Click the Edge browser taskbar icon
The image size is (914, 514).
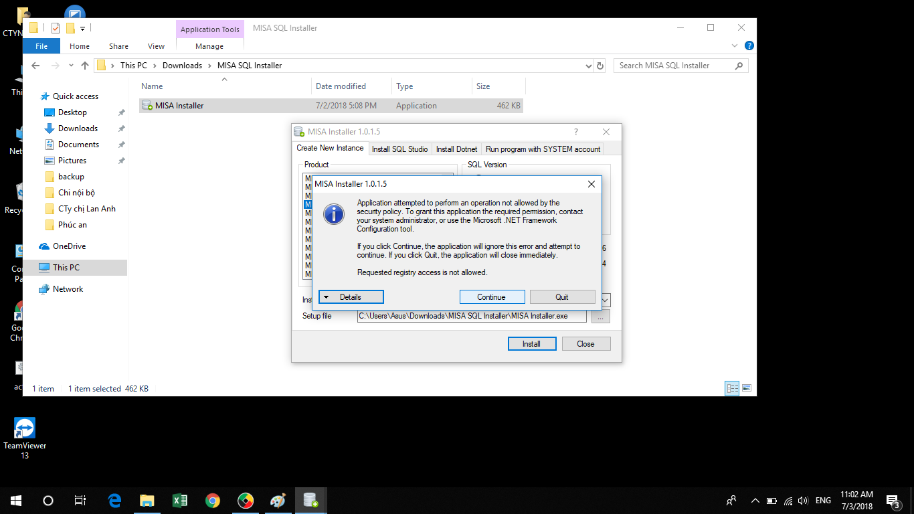pyautogui.click(x=114, y=501)
